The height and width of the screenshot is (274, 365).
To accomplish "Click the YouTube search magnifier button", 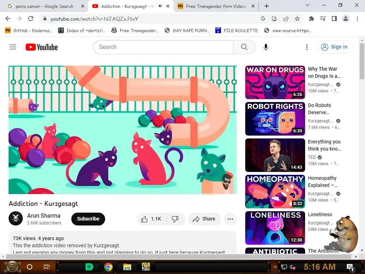I will (x=244, y=47).
